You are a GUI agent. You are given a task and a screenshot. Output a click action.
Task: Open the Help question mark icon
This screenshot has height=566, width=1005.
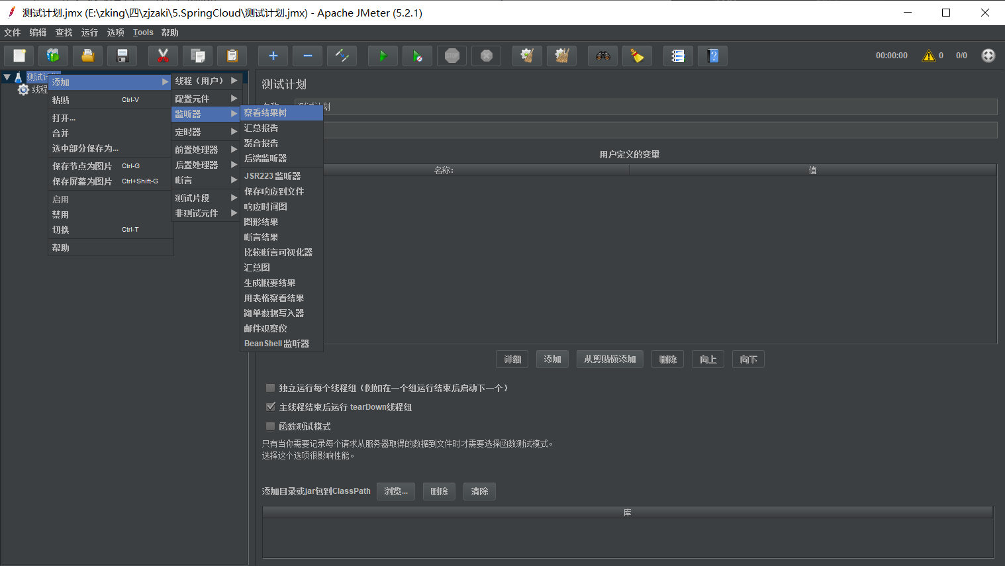[712, 56]
